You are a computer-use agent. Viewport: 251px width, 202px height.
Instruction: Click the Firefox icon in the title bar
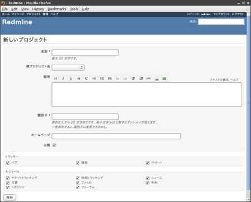click(3, 3)
